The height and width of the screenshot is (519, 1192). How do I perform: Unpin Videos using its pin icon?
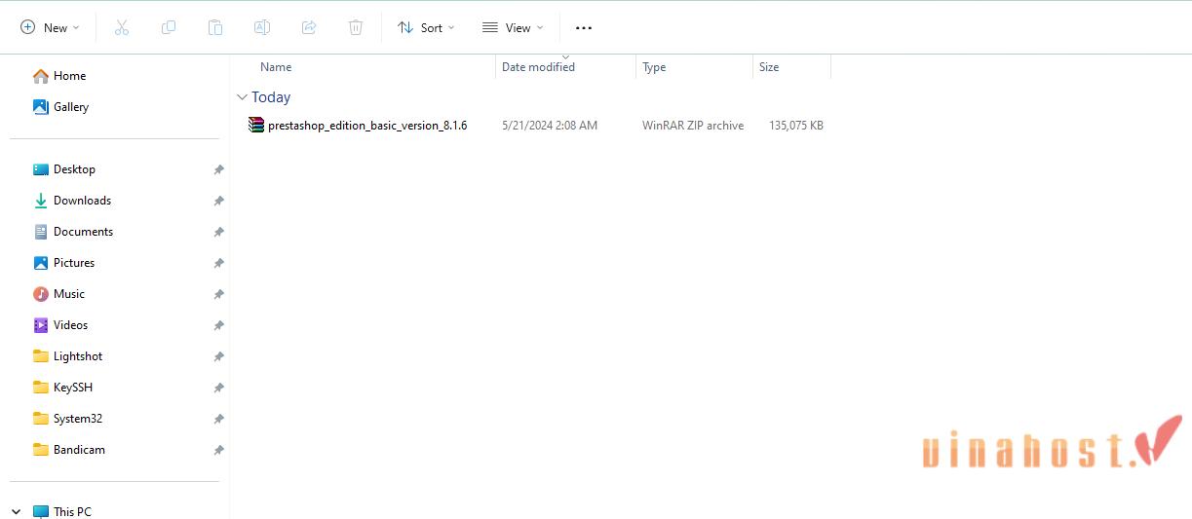218,325
